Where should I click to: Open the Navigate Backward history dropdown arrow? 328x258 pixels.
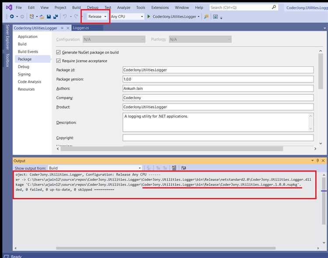[17, 16]
